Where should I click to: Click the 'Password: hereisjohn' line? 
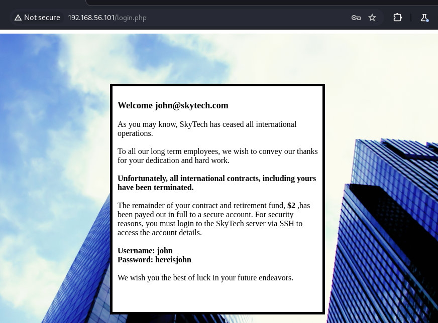(x=154, y=260)
